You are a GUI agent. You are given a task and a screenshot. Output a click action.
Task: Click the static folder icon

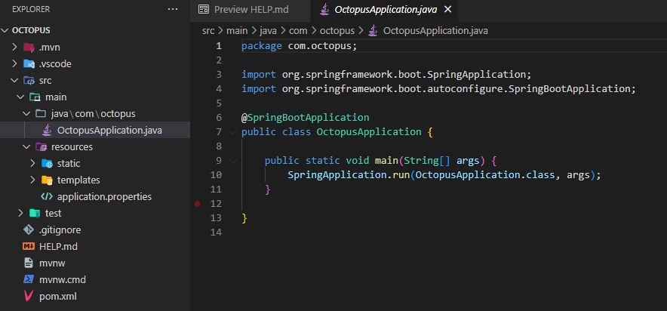pyautogui.click(x=47, y=163)
